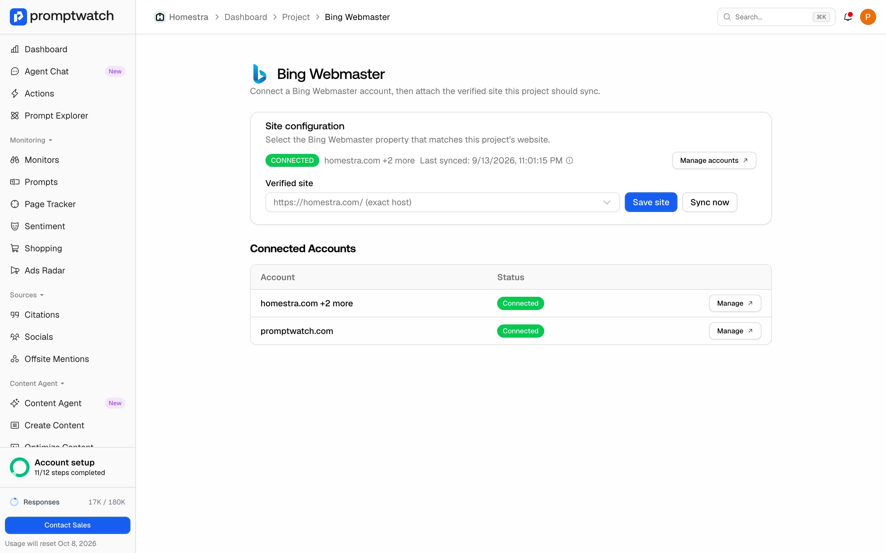This screenshot has height=553, width=886.
Task: Click the Agent Chat bubble icon
Action: pos(15,71)
